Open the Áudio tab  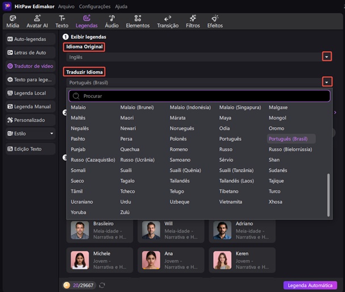pos(111,22)
